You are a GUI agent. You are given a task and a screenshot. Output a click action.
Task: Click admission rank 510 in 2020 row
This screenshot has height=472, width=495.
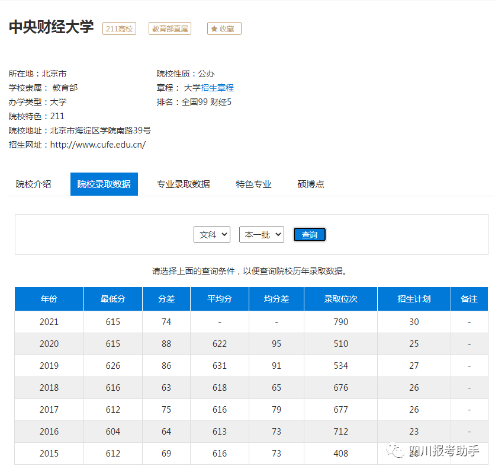(x=340, y=344)
